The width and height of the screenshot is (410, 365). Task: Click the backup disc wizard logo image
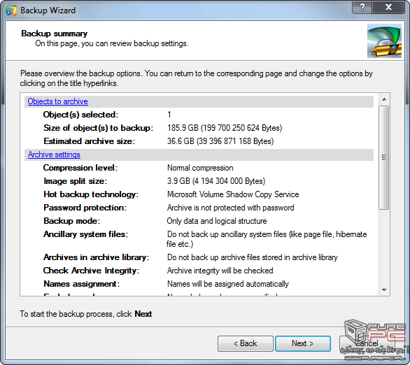384,41
